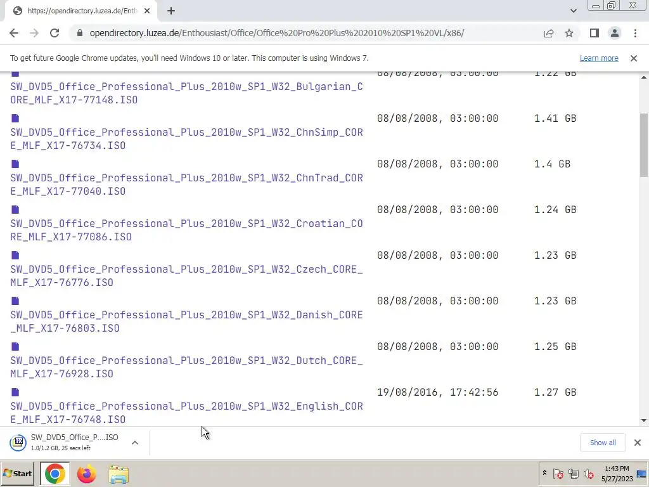Click file icon above Croatian ISO

click(15, 209)
